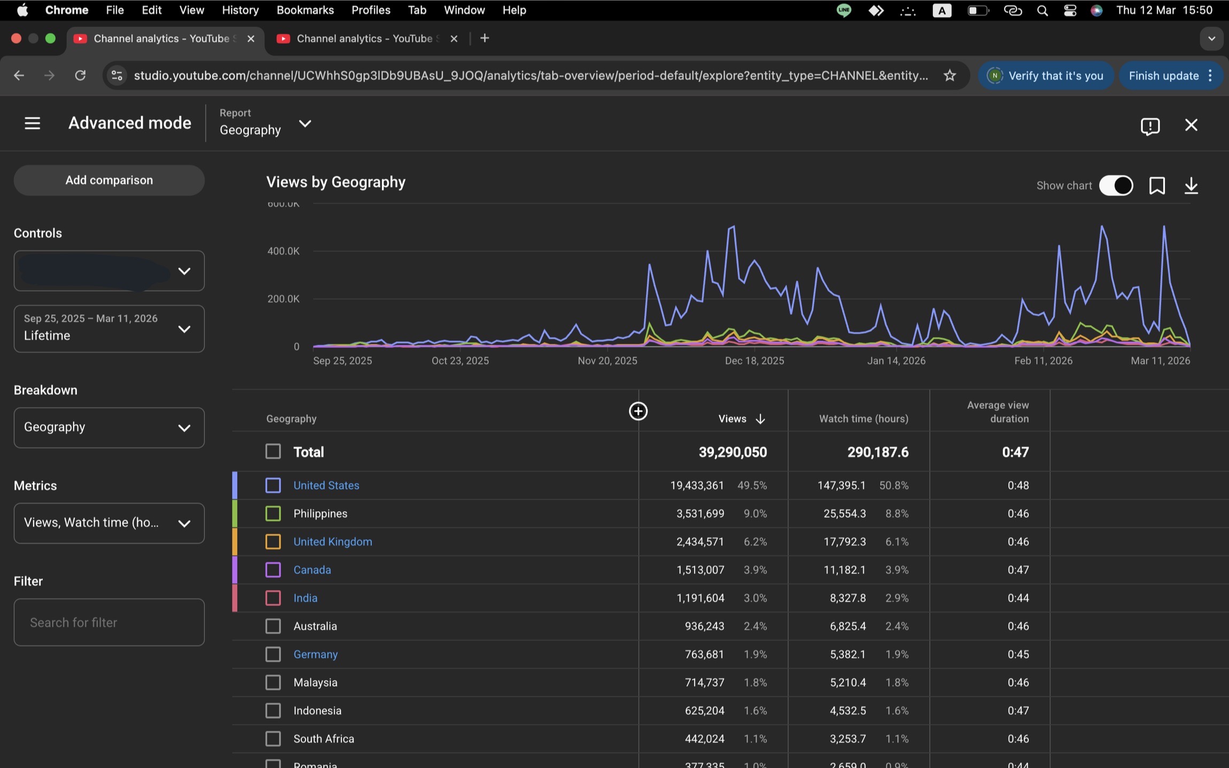
Task: Bookmark this page with the star icon
Action: tap(950, 76)
